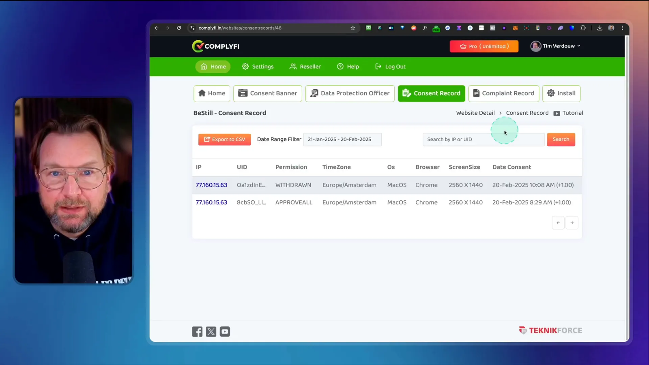Screen dimensions: 649x365
Task: Expand Tim Verdouw account dropdown
Action: tap(556, 46)
